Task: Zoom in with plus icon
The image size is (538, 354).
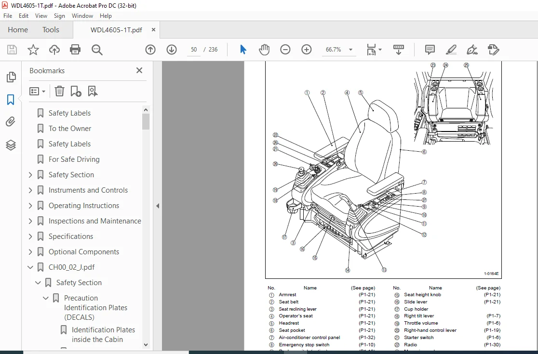Action: (x=307, y=50)
